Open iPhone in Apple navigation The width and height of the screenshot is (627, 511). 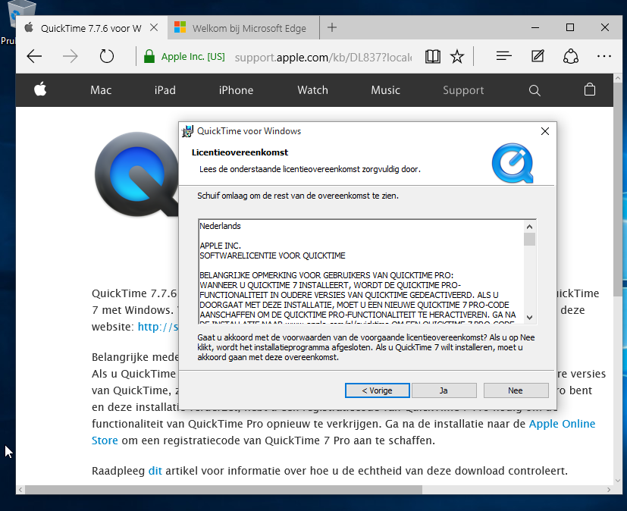[x=236, y=90]
